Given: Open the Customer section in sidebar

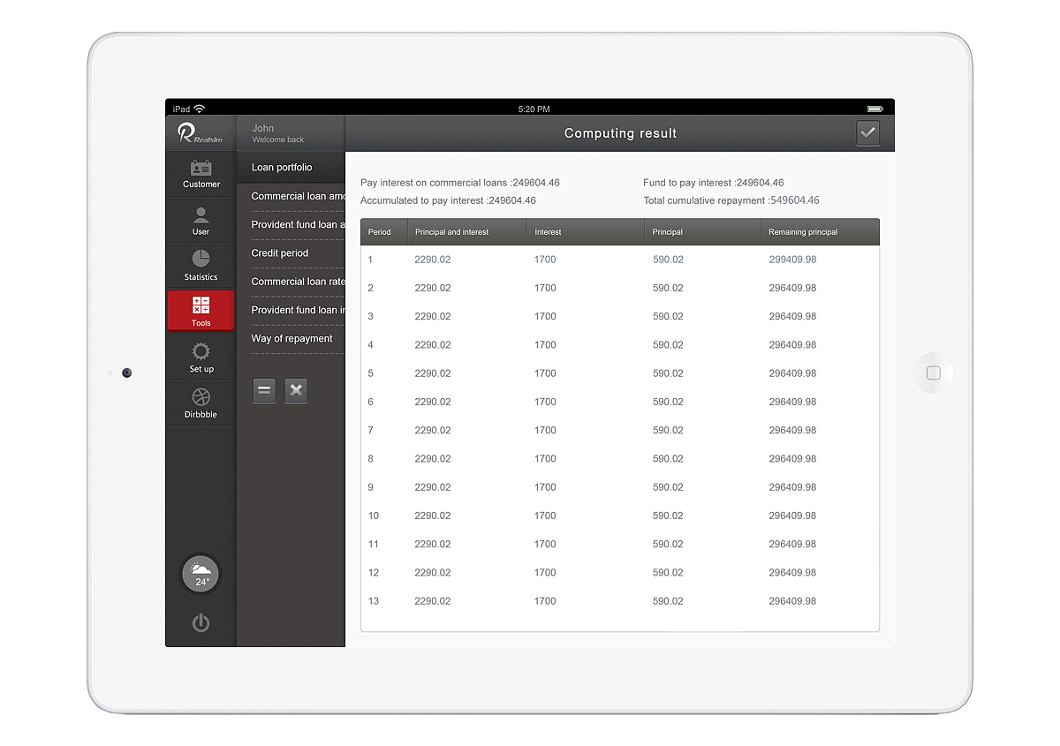Looking at the screenshot, I should (201, 173).
